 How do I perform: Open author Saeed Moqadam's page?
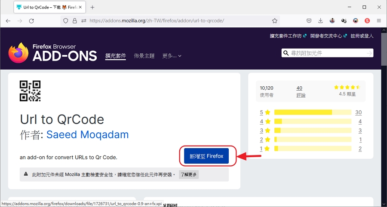pyautogui.click(x=87, y=135)
